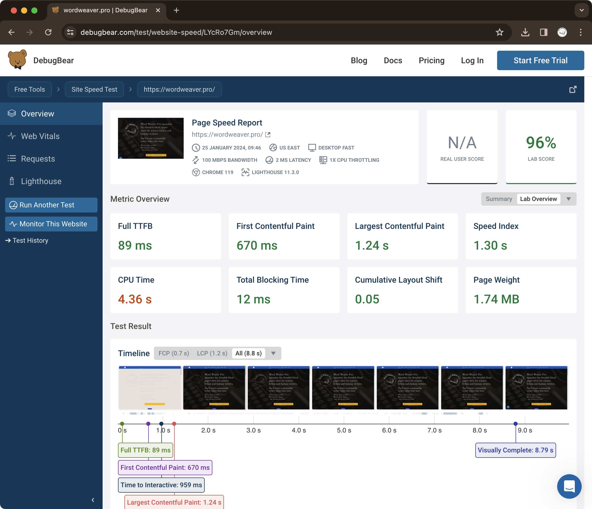Click the clock icon beside test date
The height and width of the screenshot is (509, 592).
click(x=196, y=148)
